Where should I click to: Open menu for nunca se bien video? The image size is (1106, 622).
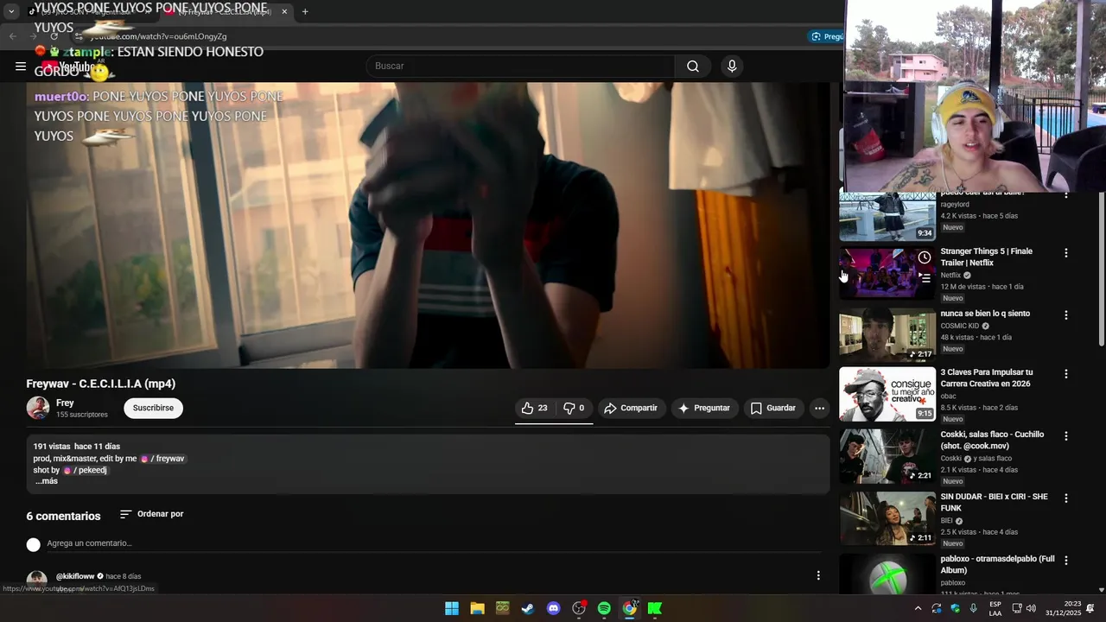coord(1065,315)
